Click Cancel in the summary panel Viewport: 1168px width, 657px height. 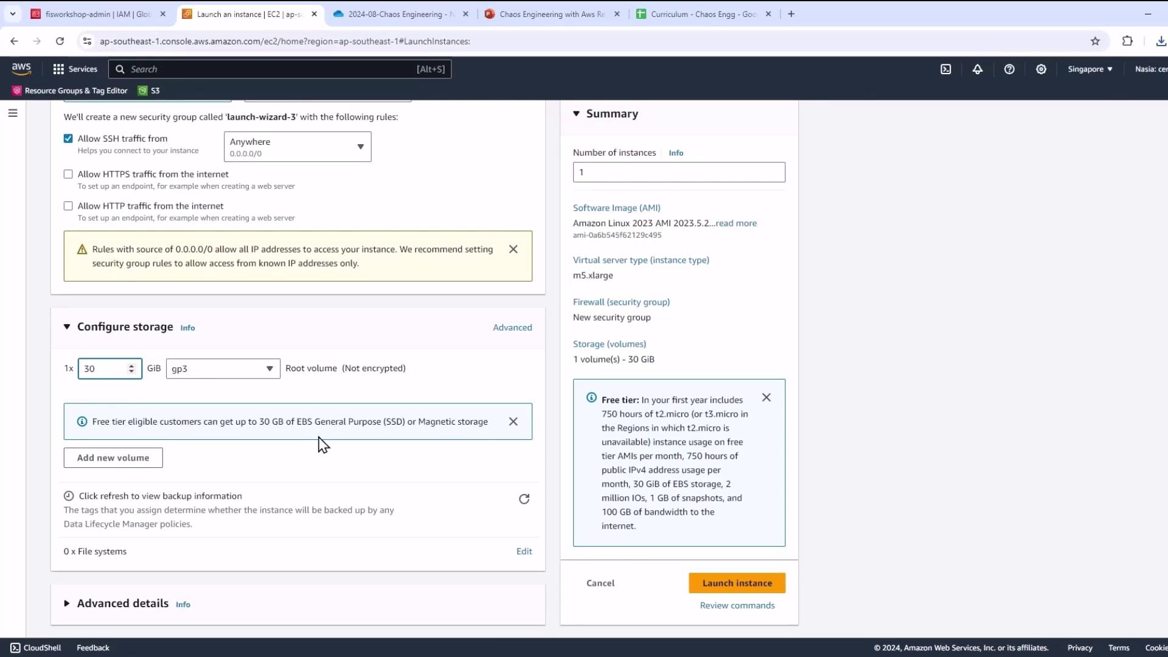[600, 583]
